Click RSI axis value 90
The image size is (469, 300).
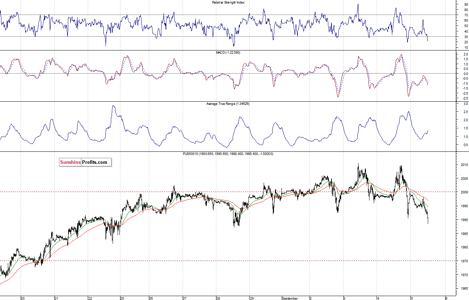coord(466,4)
